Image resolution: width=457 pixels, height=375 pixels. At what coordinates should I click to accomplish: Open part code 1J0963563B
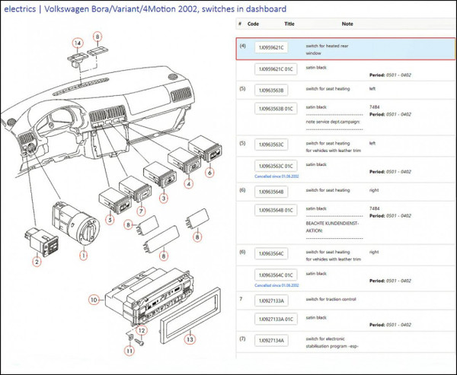tap(271, 91)
